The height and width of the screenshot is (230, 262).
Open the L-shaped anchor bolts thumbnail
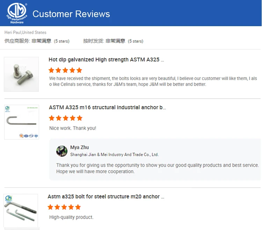[21, 212]
